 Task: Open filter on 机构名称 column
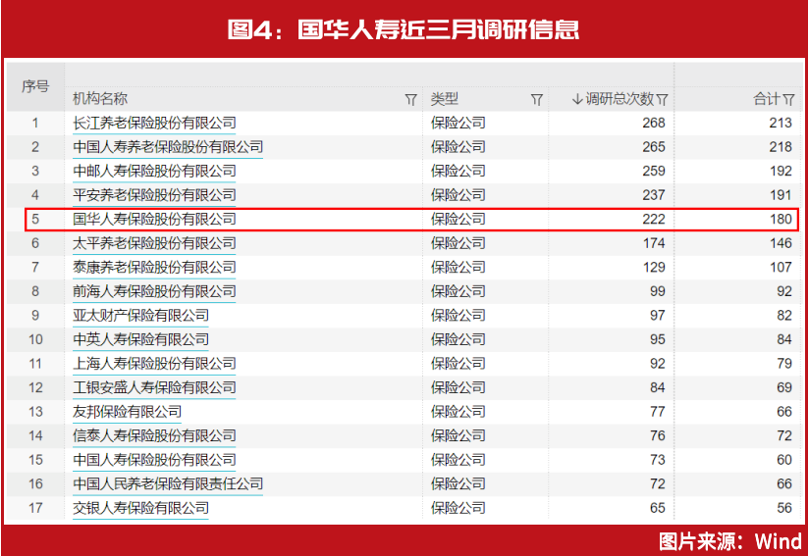[410, 99]
